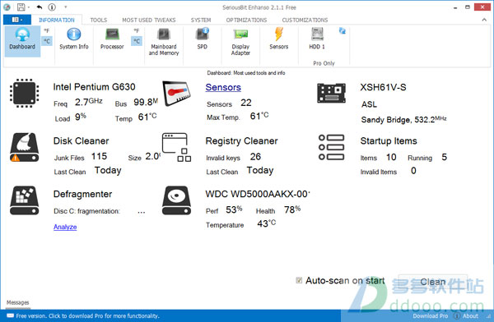Viewport: 494px width, 322px height.
Task: Click the WDC WD5000AAKX-00 drive title
Action: (x=258, y=194)
